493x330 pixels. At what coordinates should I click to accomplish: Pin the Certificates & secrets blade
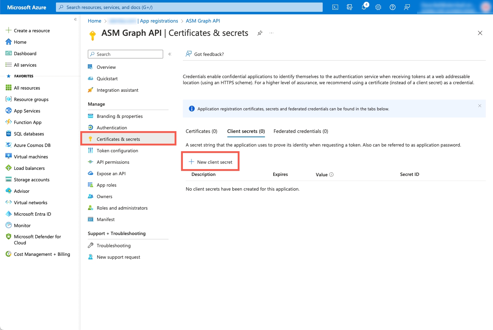[x=260, y=33]
